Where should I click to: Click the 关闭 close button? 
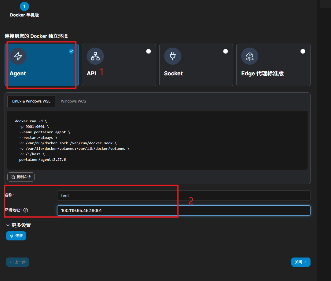point(301,262)
